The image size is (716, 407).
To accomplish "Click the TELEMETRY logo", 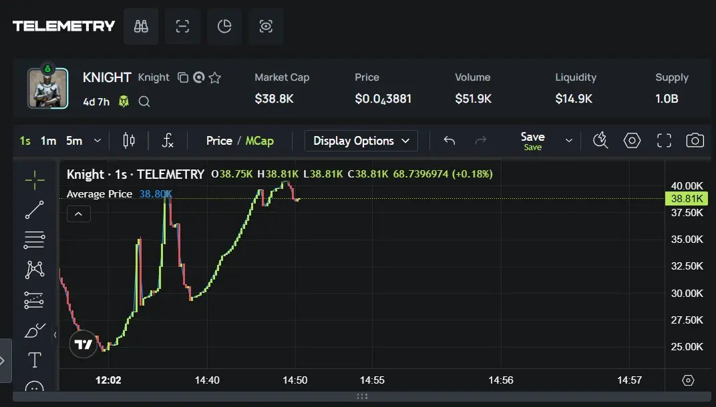I will point(64,26).
